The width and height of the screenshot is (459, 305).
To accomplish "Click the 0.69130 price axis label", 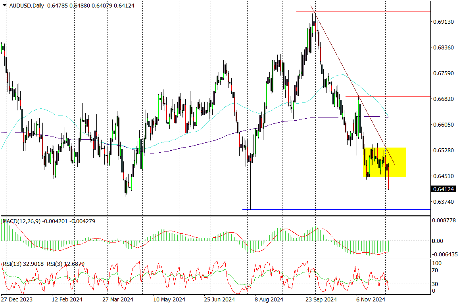I will 444,22.
